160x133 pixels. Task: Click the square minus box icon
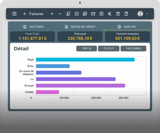click(x=77, y=14)
